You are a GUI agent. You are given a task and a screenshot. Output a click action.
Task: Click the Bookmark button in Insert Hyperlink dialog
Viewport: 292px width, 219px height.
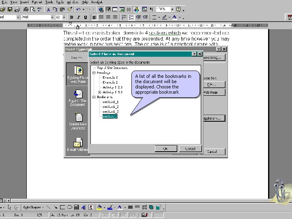pos(214,118)
